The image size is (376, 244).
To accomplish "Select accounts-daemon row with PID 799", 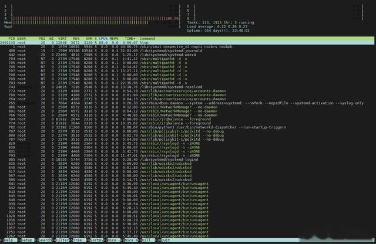I will (187, 95).
